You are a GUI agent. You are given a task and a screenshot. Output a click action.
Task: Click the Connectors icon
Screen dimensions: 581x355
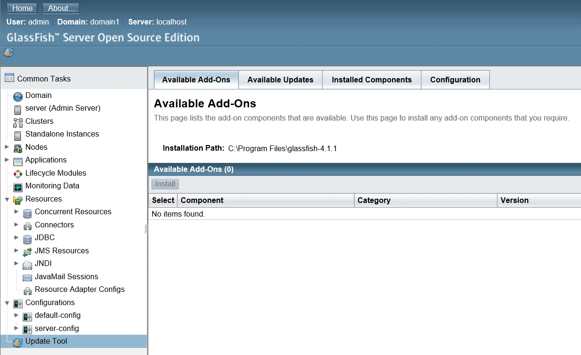27,226
